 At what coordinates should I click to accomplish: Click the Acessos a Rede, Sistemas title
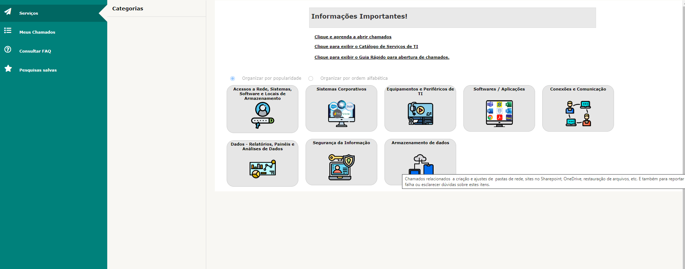[263, 94]
